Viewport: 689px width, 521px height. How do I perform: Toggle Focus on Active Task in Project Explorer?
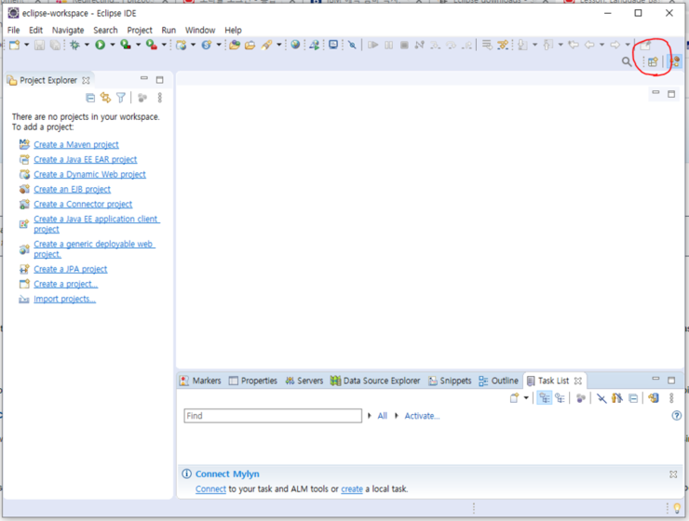coord(142,98)
